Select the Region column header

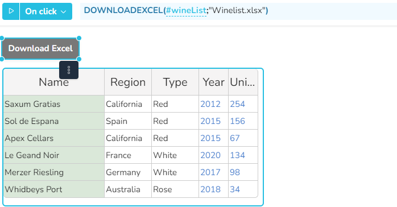pos(128,82)
